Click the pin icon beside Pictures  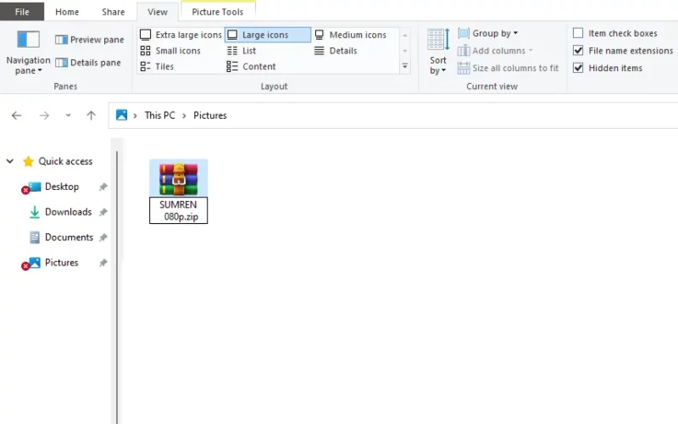coord(103,263)
